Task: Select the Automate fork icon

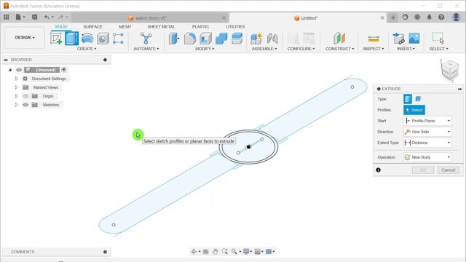Action: (146, 39)
